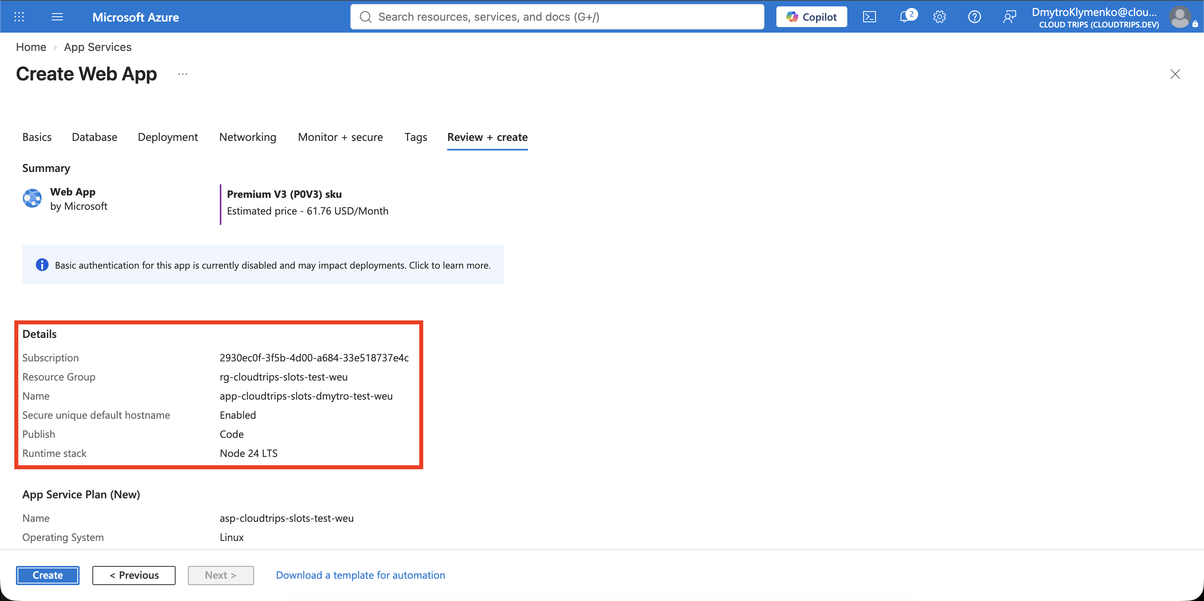Click the Summary heading

[46, 168]
